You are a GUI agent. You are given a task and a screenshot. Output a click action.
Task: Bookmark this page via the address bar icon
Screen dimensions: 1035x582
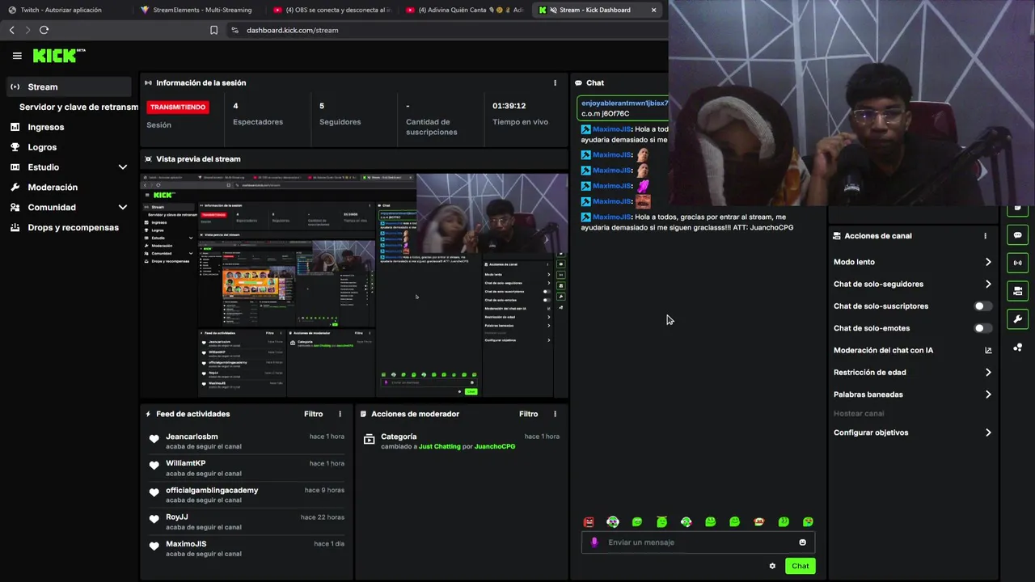click(213, 30)
